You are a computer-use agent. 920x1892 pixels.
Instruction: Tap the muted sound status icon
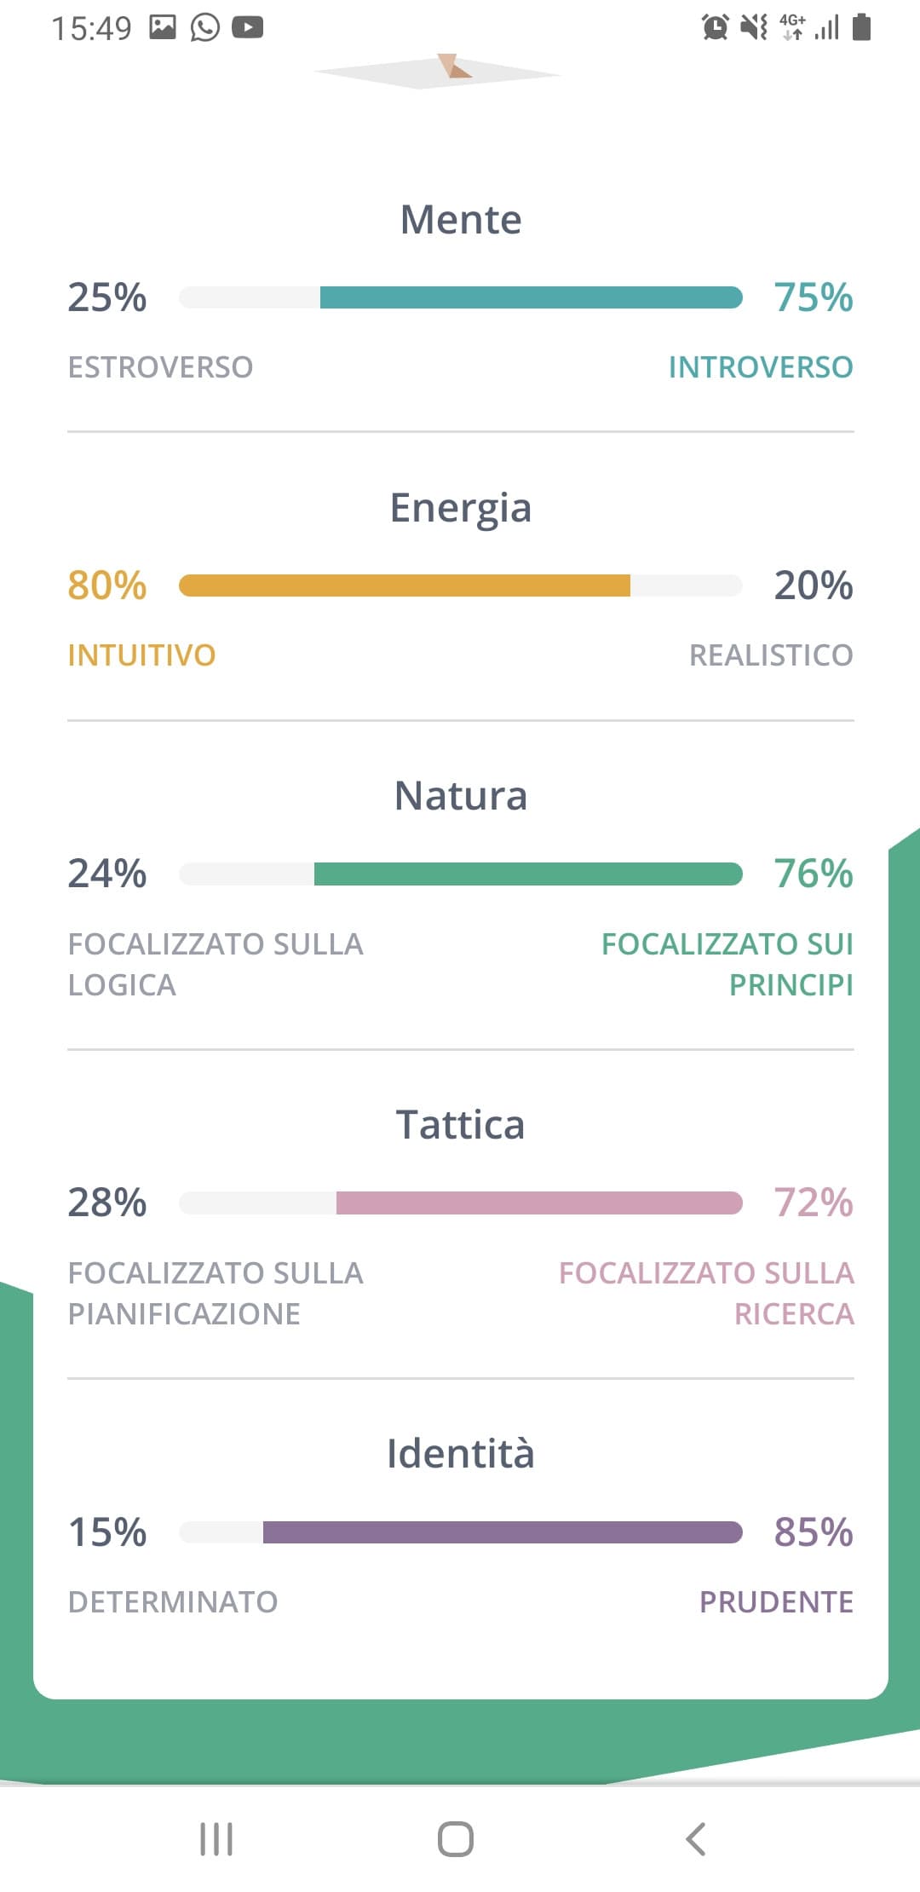point(754,28)
